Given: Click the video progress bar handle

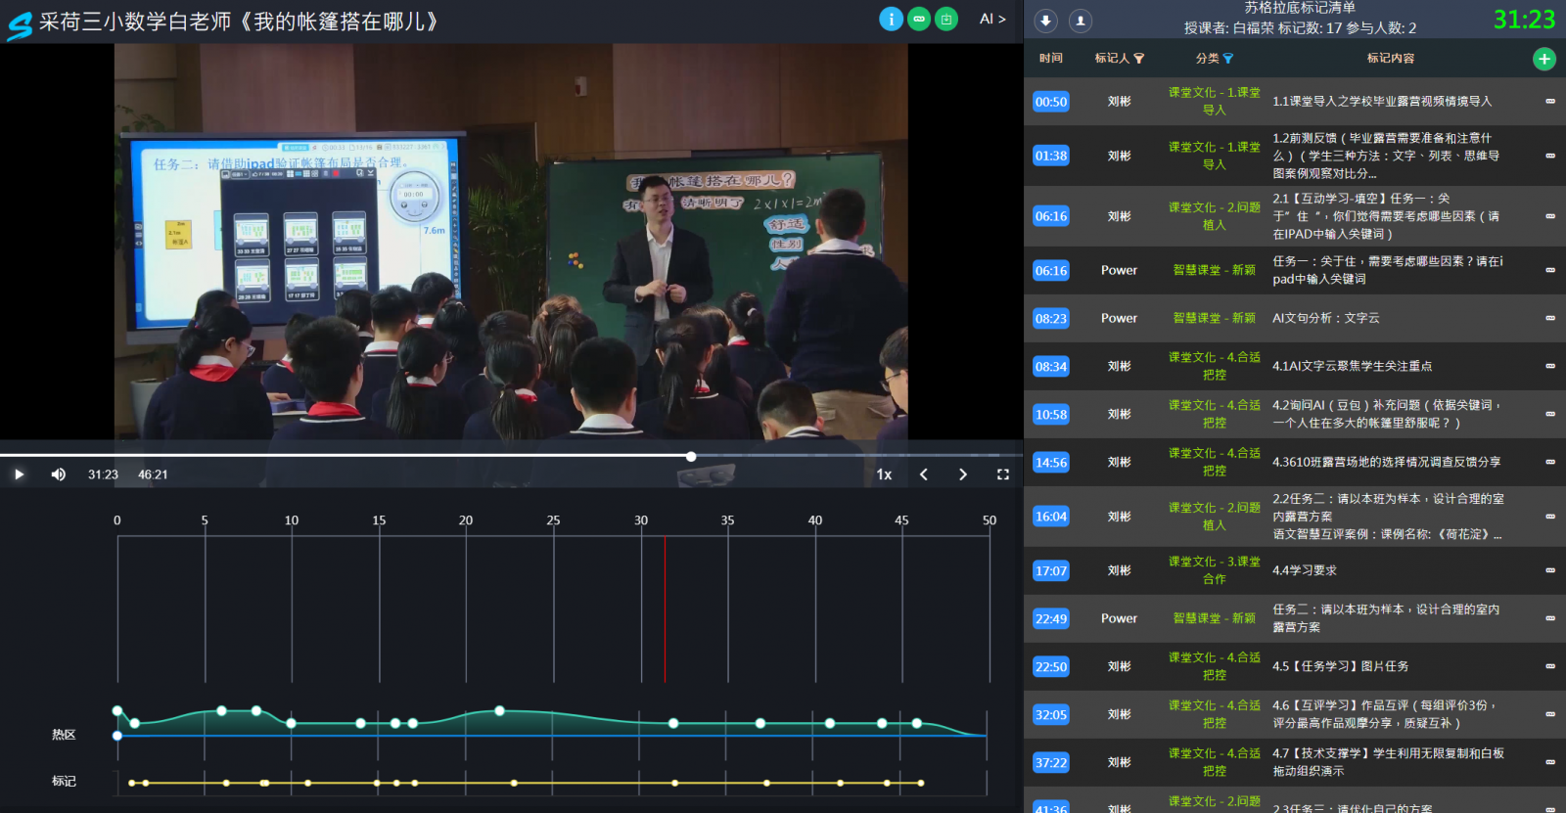Looking at the screenshot, I should (691, 457).
